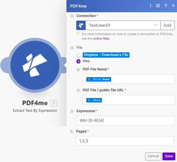Click the lightbulb hint icon
Screen dimensions: 177x162
pyautogui.click(x=78, y=34)
